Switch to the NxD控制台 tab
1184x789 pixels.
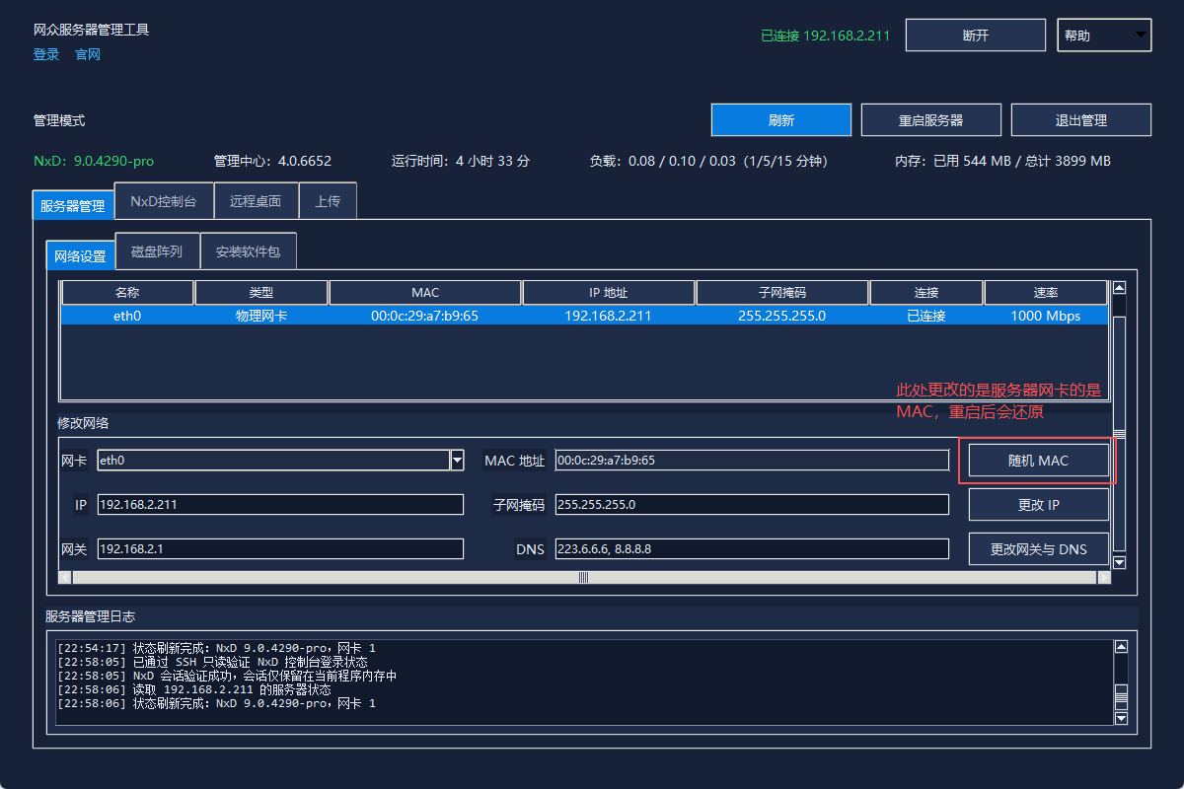coord(164,200)
